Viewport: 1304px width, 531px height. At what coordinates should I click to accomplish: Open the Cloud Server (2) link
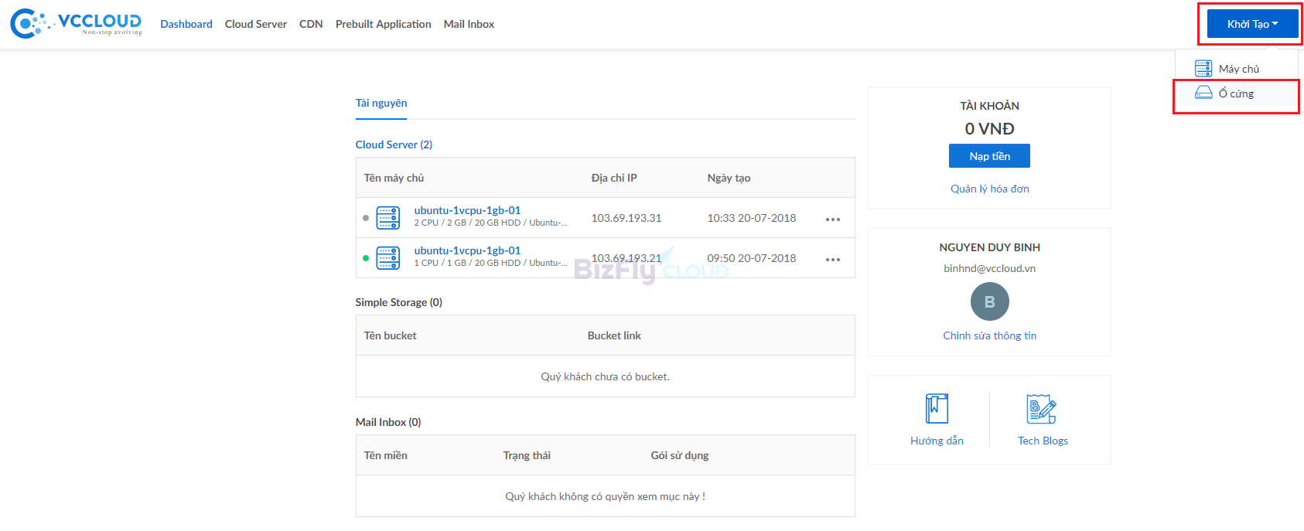(394, 145)
